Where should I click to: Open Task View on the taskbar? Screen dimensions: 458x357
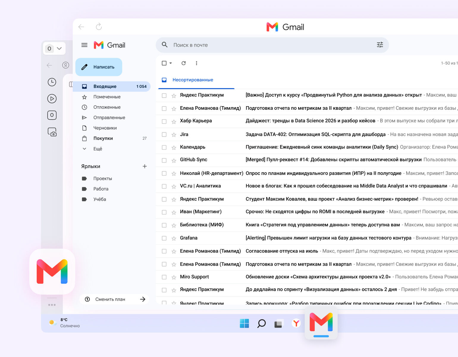(279, 323)
